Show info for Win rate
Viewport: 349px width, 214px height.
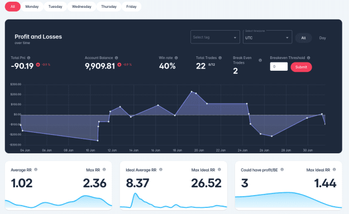tap(176, 58)
